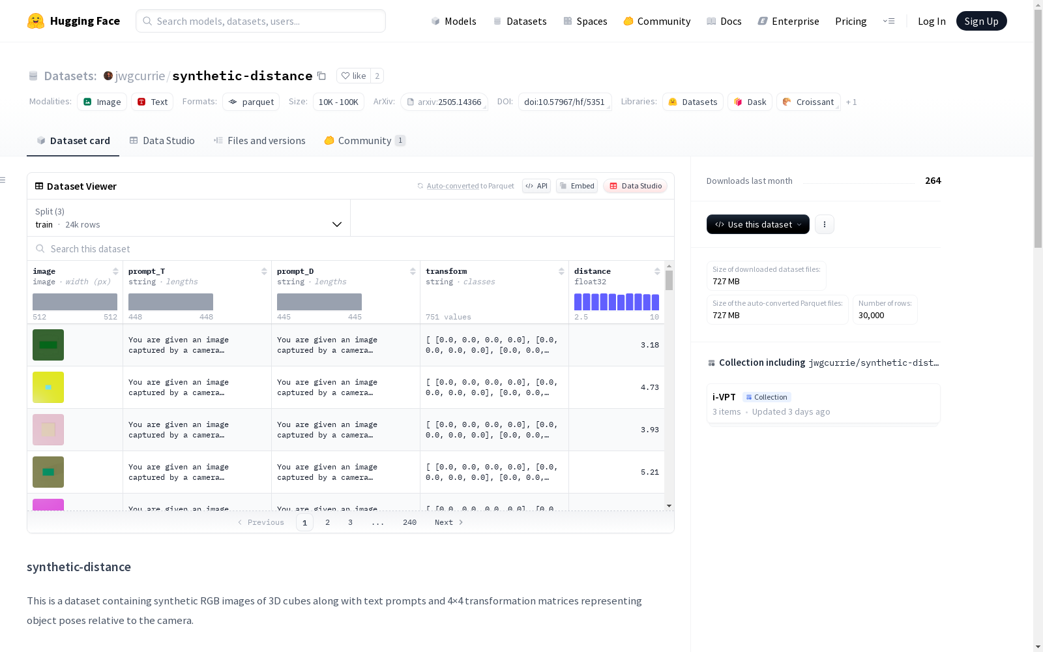Open the Text modality tag
Image resolution: width=1043 pixels, height=652 pixels.
[x=153, y=102]
